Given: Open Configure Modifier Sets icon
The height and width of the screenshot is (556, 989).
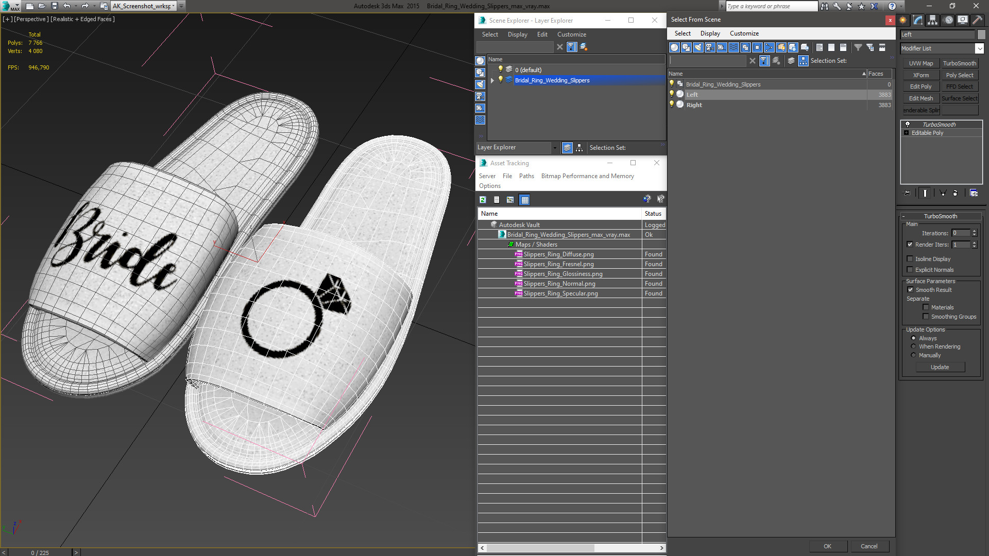Looking at the screenshot, I should tap(974, 193).
